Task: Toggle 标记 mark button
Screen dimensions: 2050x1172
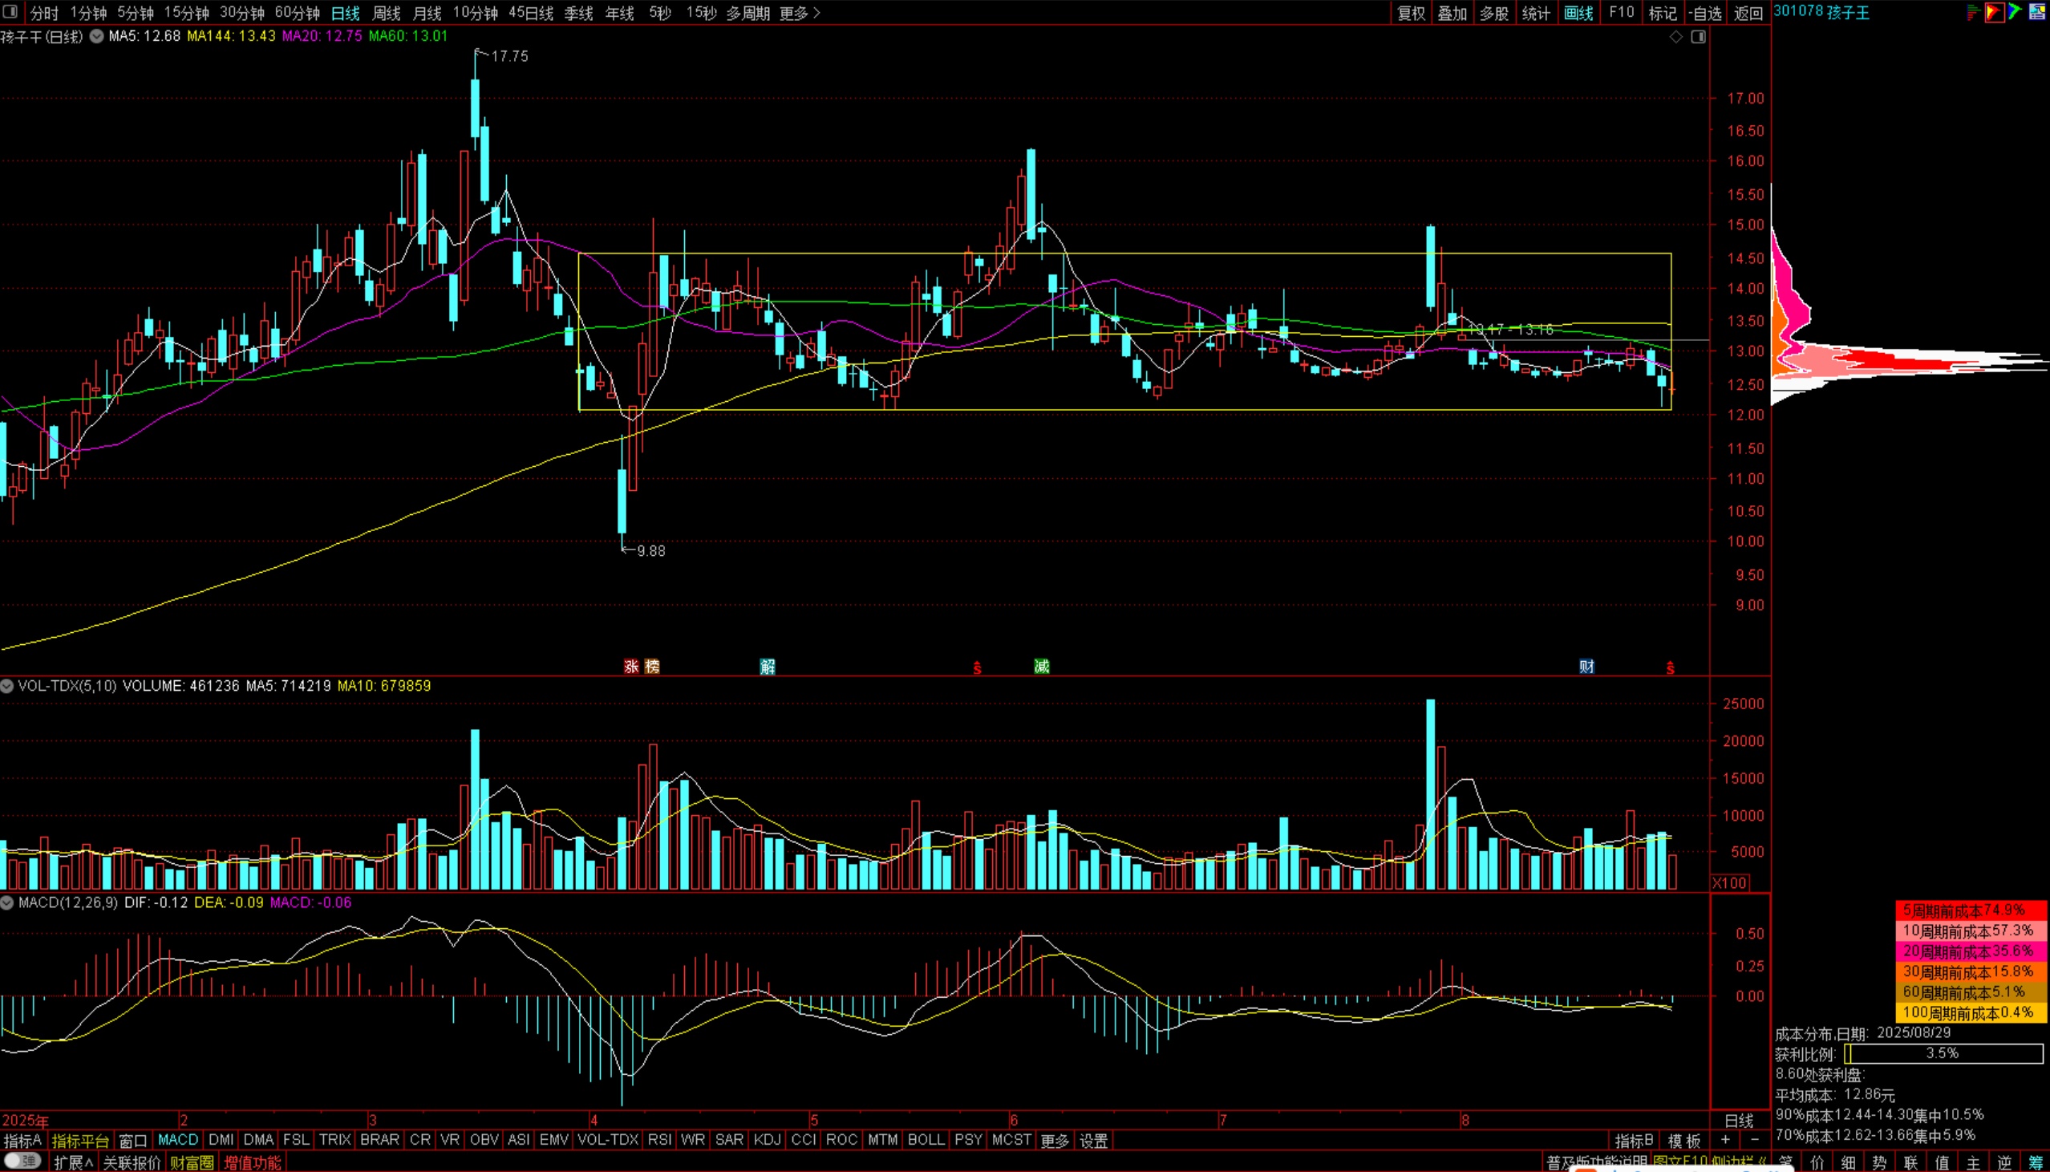Action: point(1663,13)
